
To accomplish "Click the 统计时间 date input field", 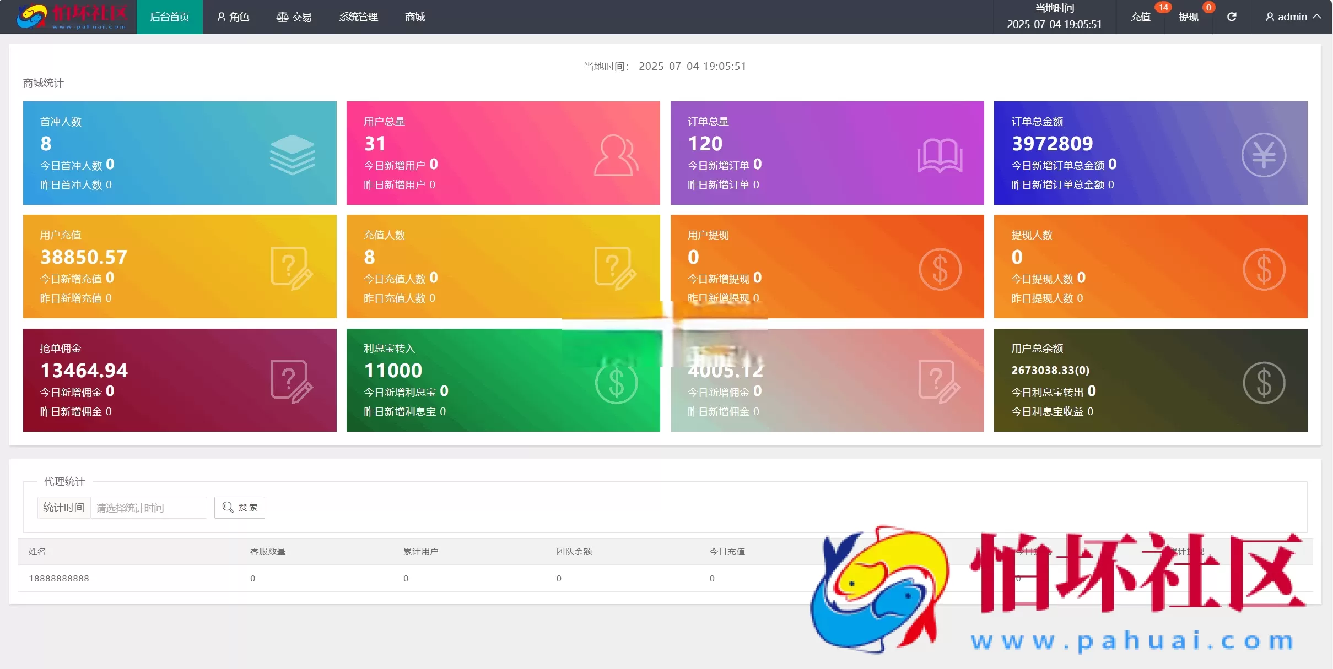I will [x=148, y=508].
